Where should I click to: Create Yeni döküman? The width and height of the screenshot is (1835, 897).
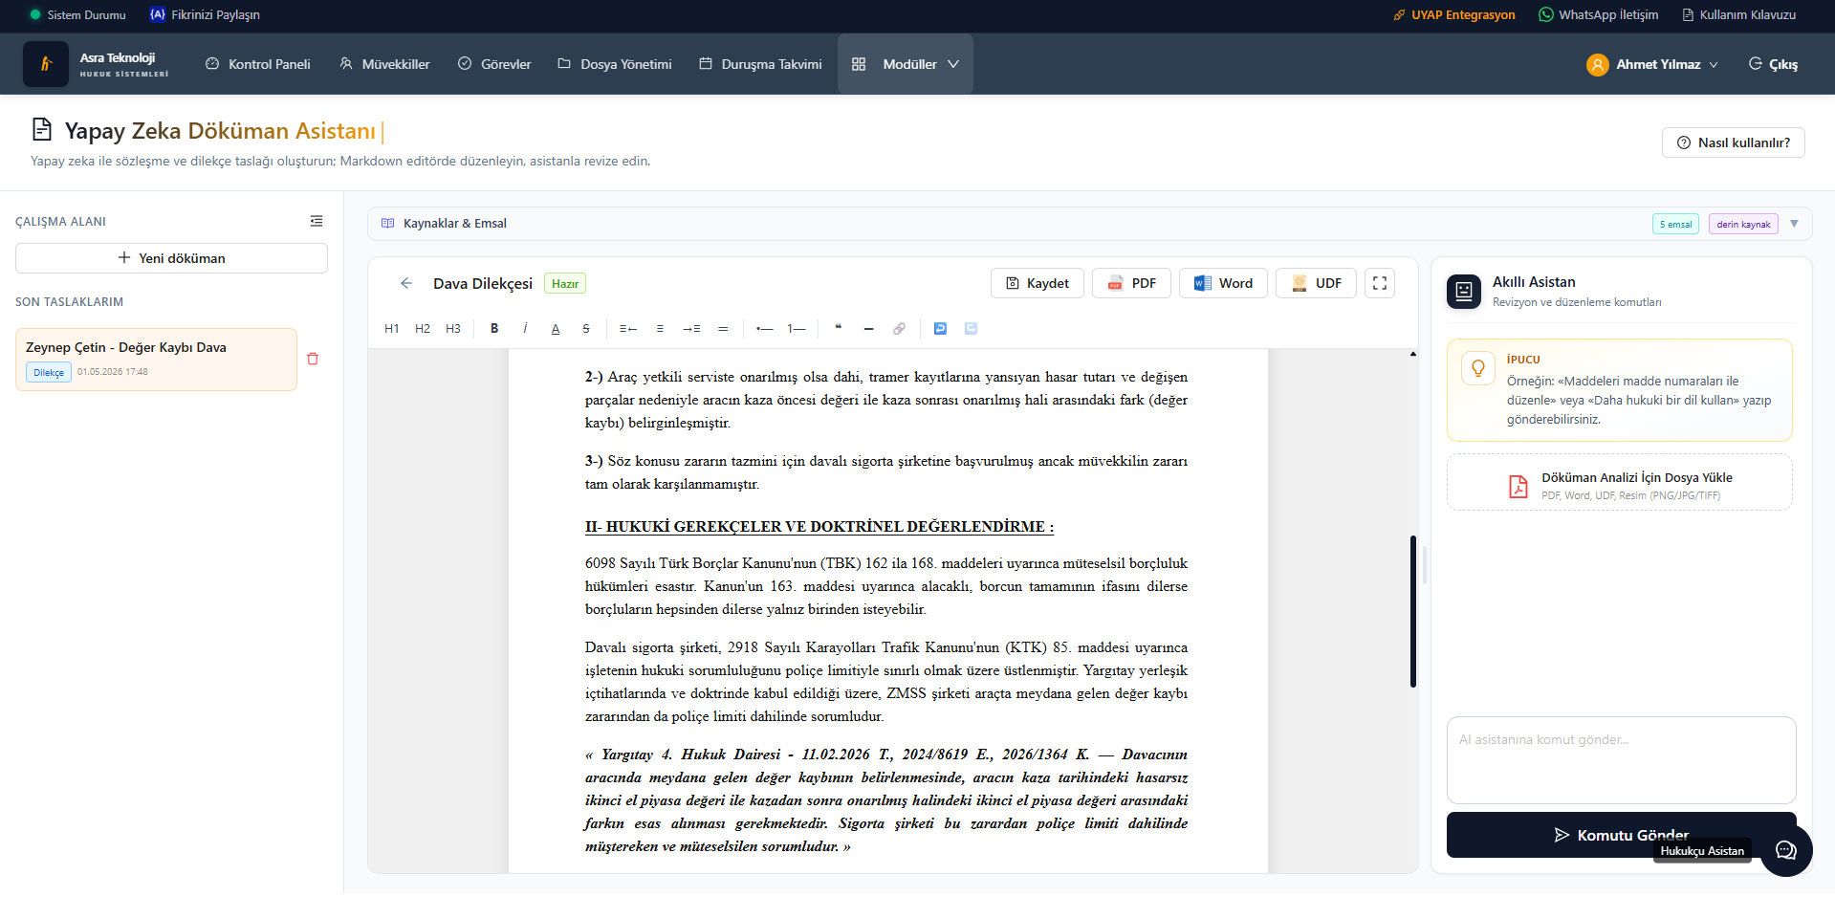click(171, 258)
